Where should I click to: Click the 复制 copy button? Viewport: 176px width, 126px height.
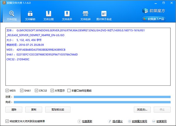[34, 110]
